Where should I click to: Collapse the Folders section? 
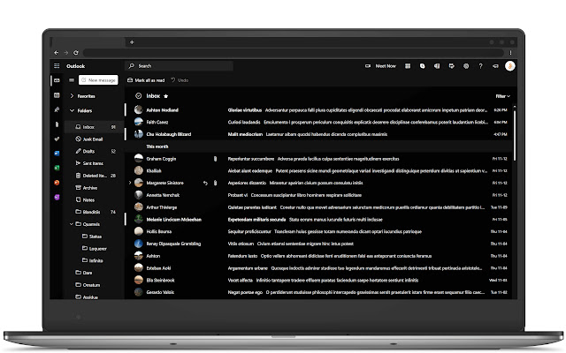pos(72,110)
